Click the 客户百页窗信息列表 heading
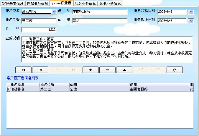This screenshot has width=199, height=136. pos(22,78)
